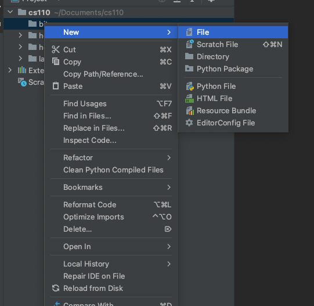
Task: Choose Optimize Imports
Action: 111,217
